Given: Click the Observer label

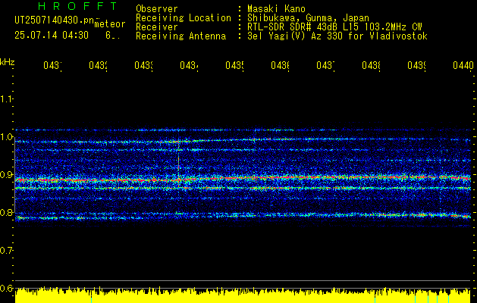Looking at the screenshot, I should click(157, 8).
